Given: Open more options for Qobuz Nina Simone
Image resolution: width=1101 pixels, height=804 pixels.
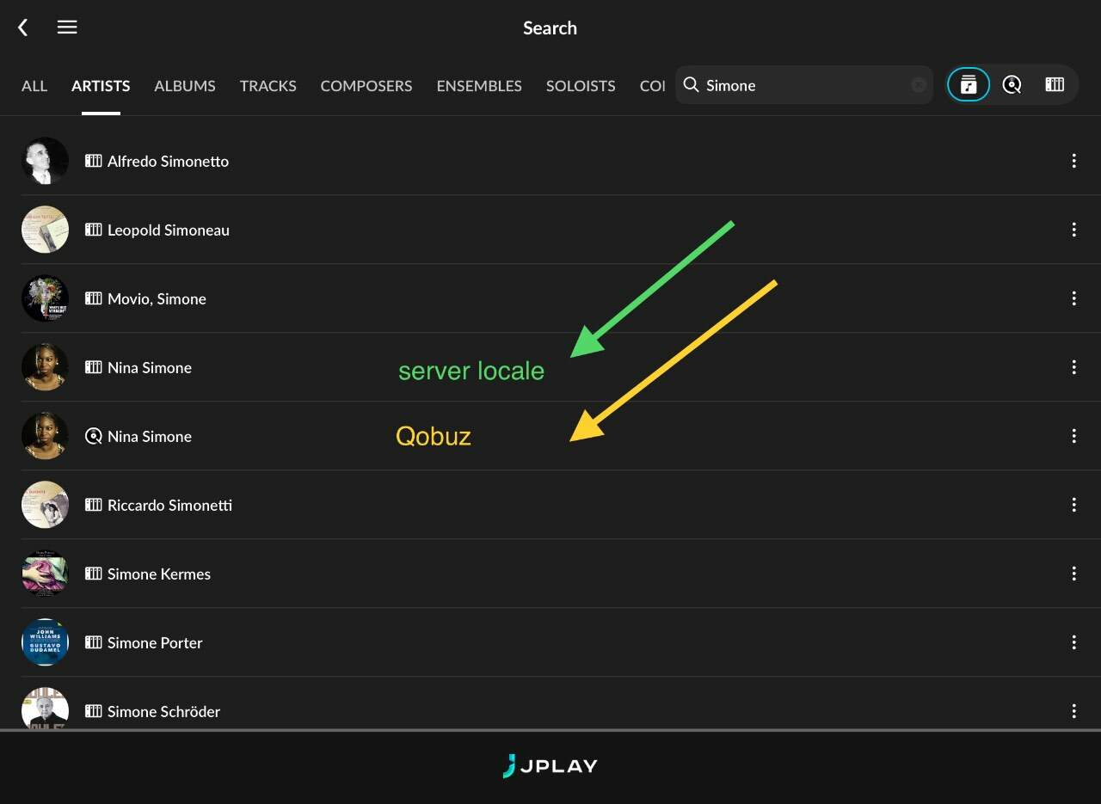Looking at the screenshot, I should (1073, 436).
